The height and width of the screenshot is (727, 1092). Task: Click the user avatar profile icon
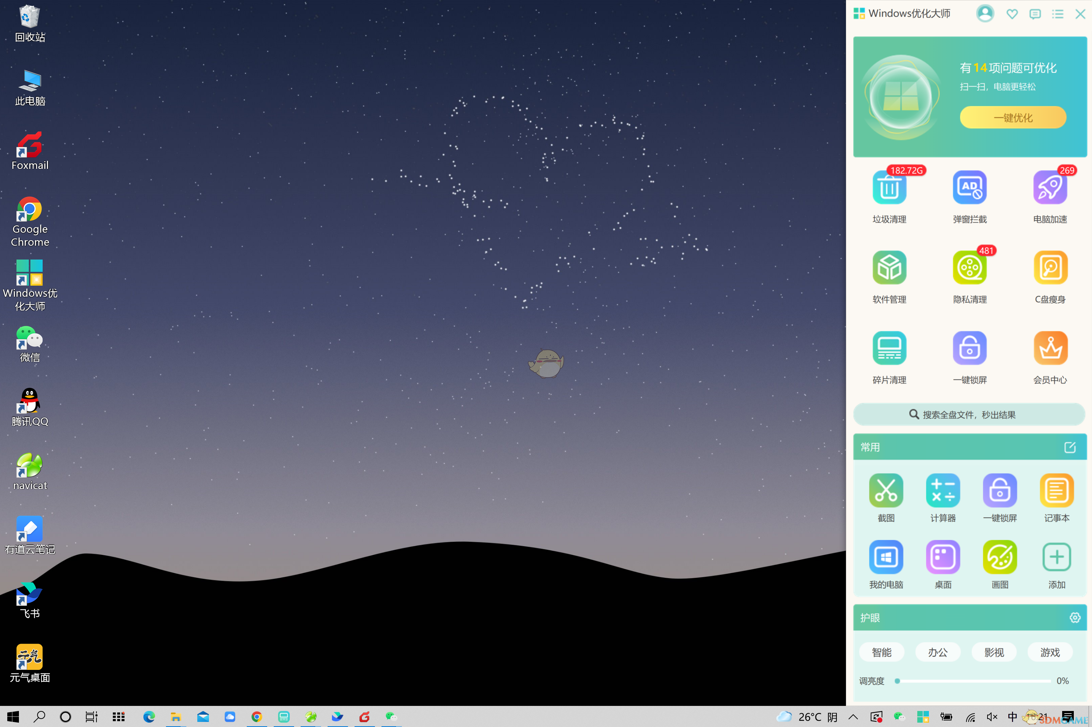[985, 13]
